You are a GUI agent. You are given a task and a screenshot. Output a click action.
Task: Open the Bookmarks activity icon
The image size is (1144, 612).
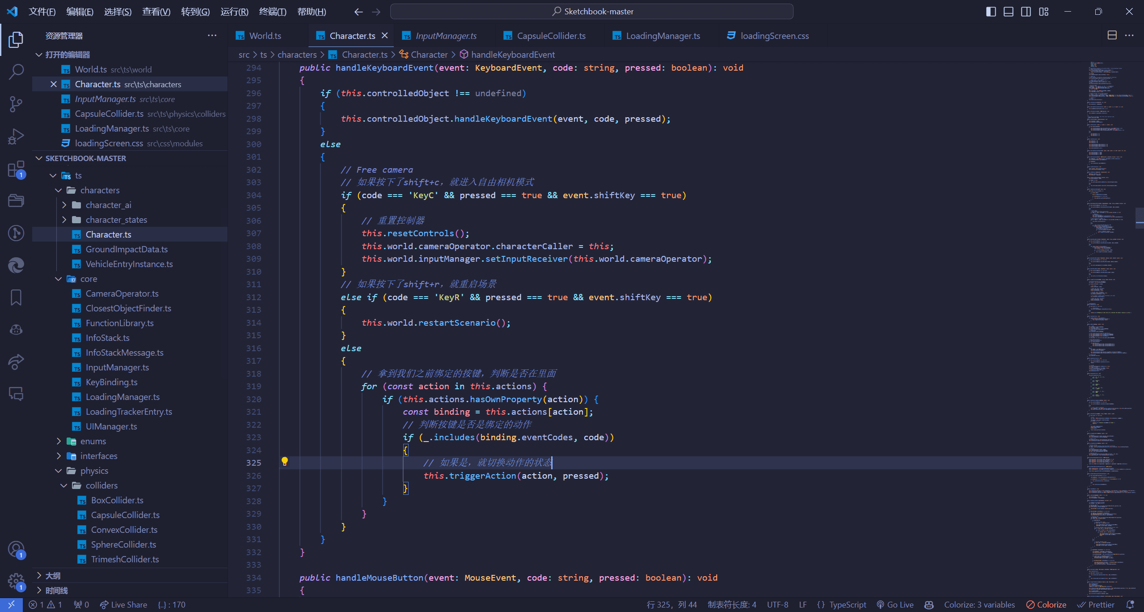click(x=16, y=297)
